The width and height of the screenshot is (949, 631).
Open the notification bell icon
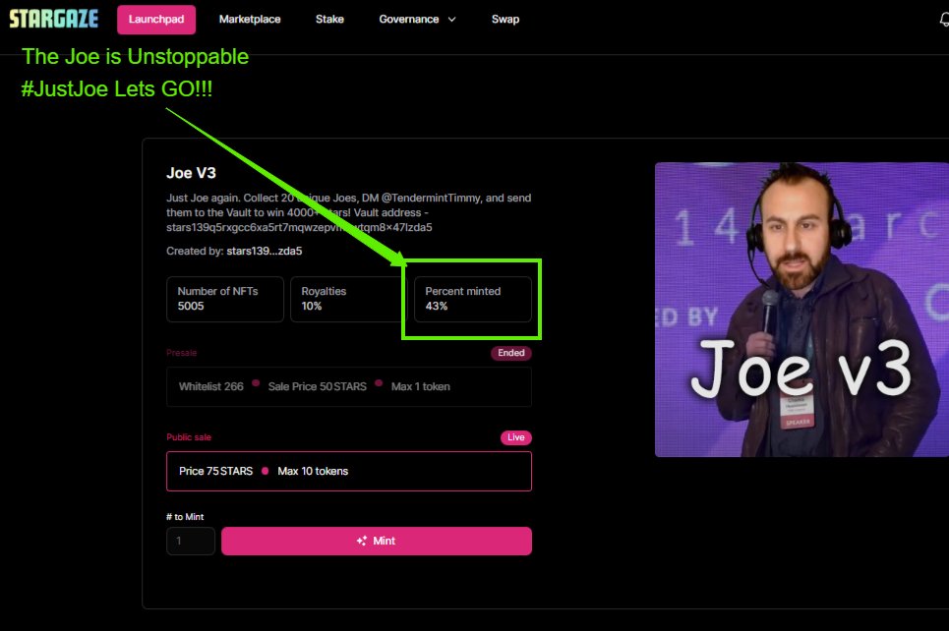[x=944, y=20]
